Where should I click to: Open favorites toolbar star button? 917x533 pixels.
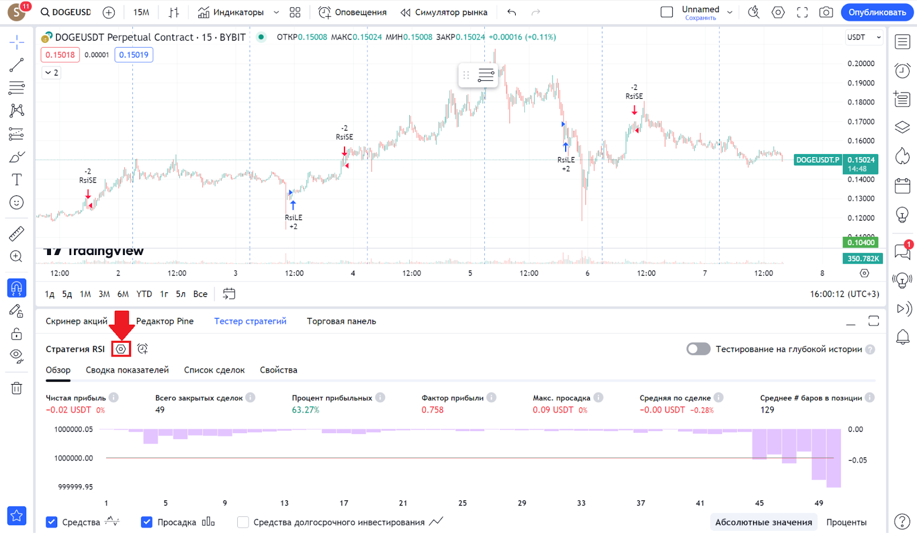point(17,516)
